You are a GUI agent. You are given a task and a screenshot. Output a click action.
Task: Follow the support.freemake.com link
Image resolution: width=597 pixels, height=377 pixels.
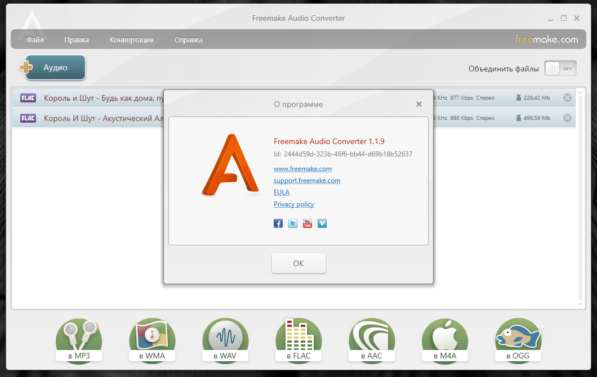(307, 180)
